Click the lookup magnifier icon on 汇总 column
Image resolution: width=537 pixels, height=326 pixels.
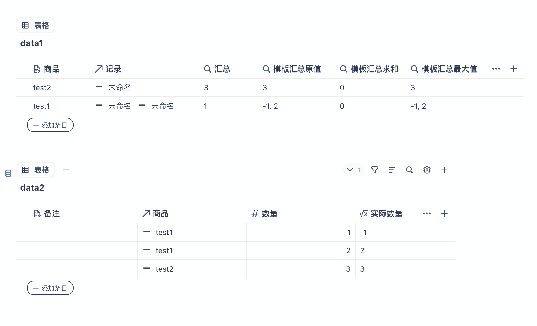[x=208, y=69]
